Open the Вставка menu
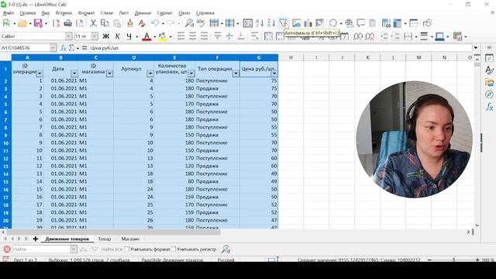The image size is (496, 279). [64, 13]
